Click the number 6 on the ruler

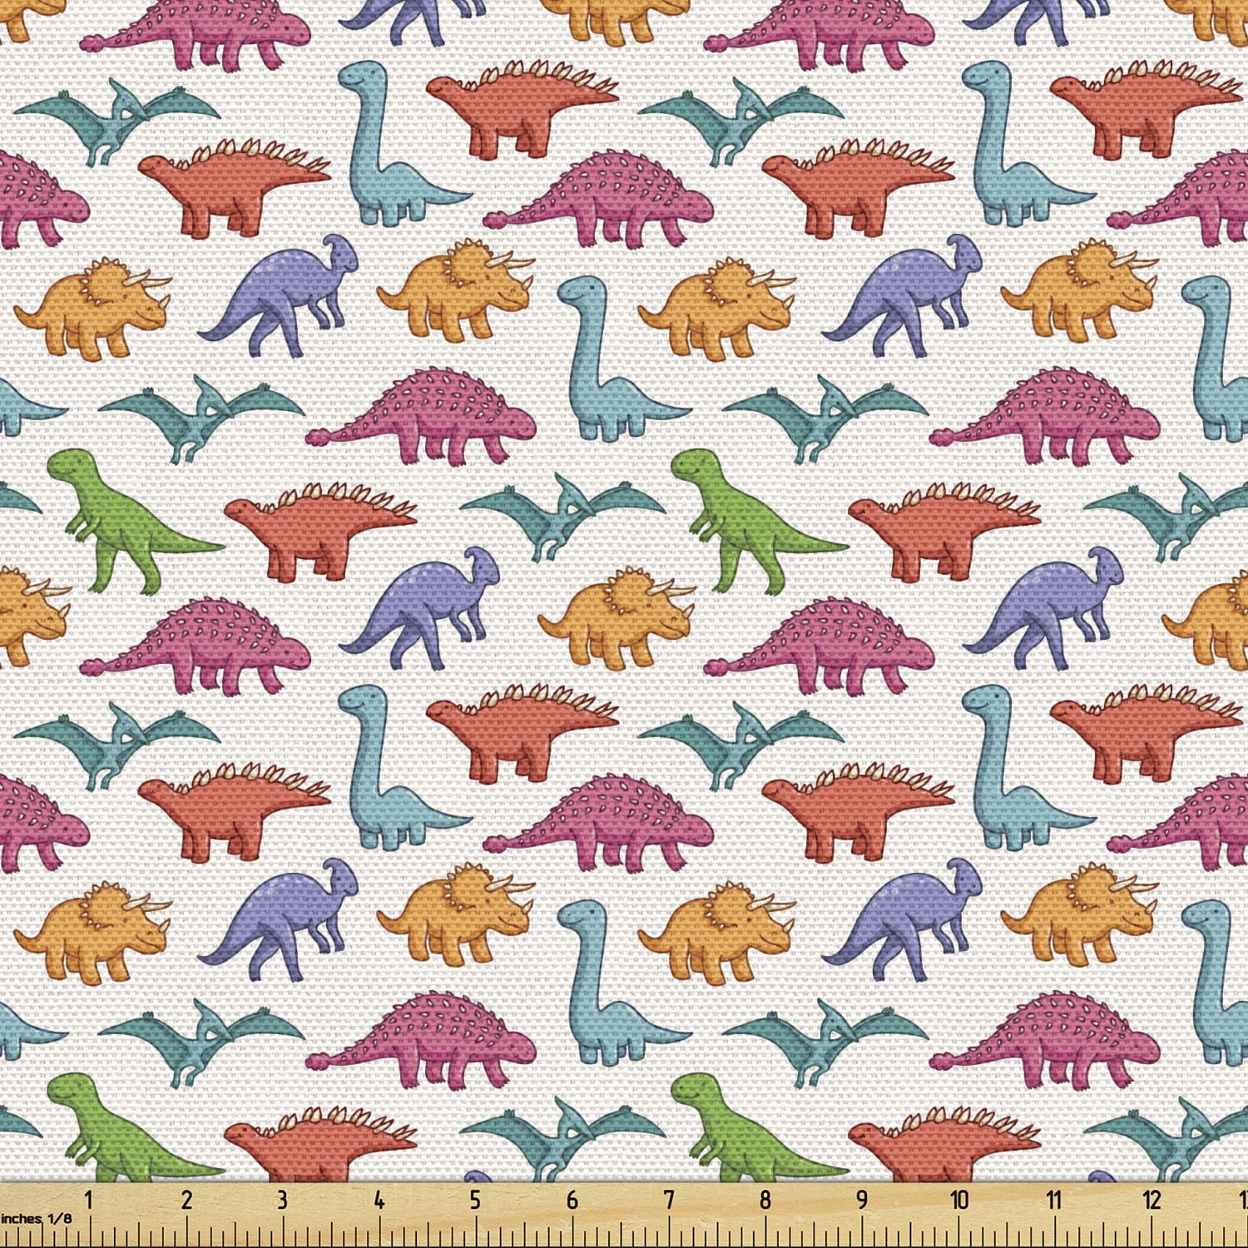572,1200
